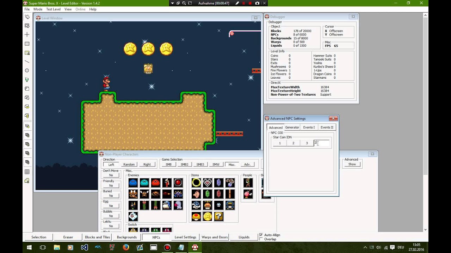
Task: Pick the white cloud eye enemy NPC
Action: point(133,216)
